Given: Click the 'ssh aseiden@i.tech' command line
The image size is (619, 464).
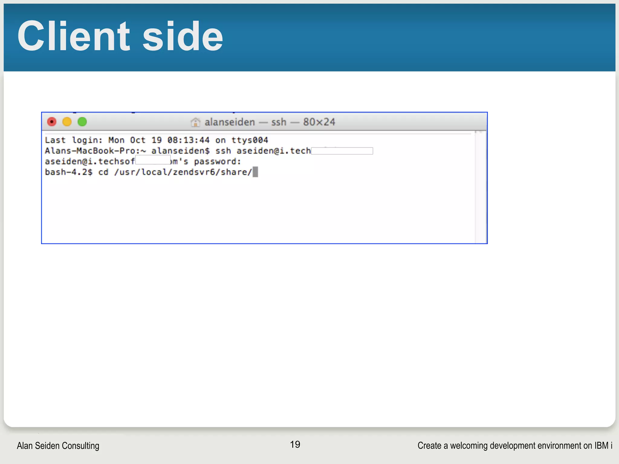Looking at the screenshot, I should click(209, 151).
